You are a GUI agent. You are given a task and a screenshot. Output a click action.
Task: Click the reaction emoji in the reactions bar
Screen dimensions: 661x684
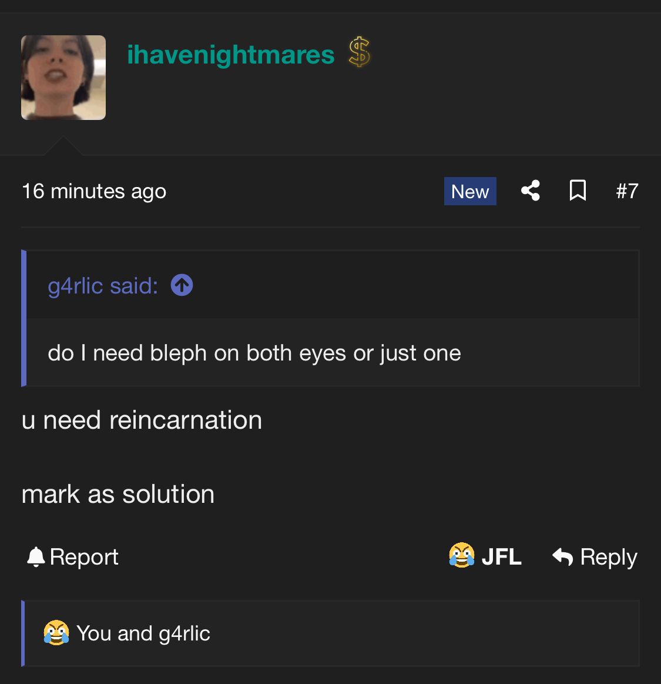56,632
